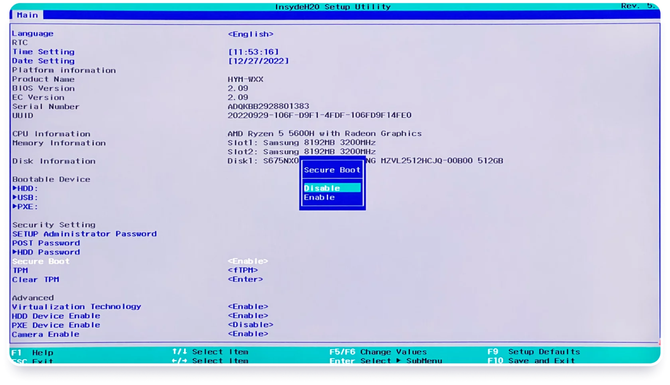The height and width of the screenshot is (385, 670).
Task: Change the Language English value
Action: [250, 34]
